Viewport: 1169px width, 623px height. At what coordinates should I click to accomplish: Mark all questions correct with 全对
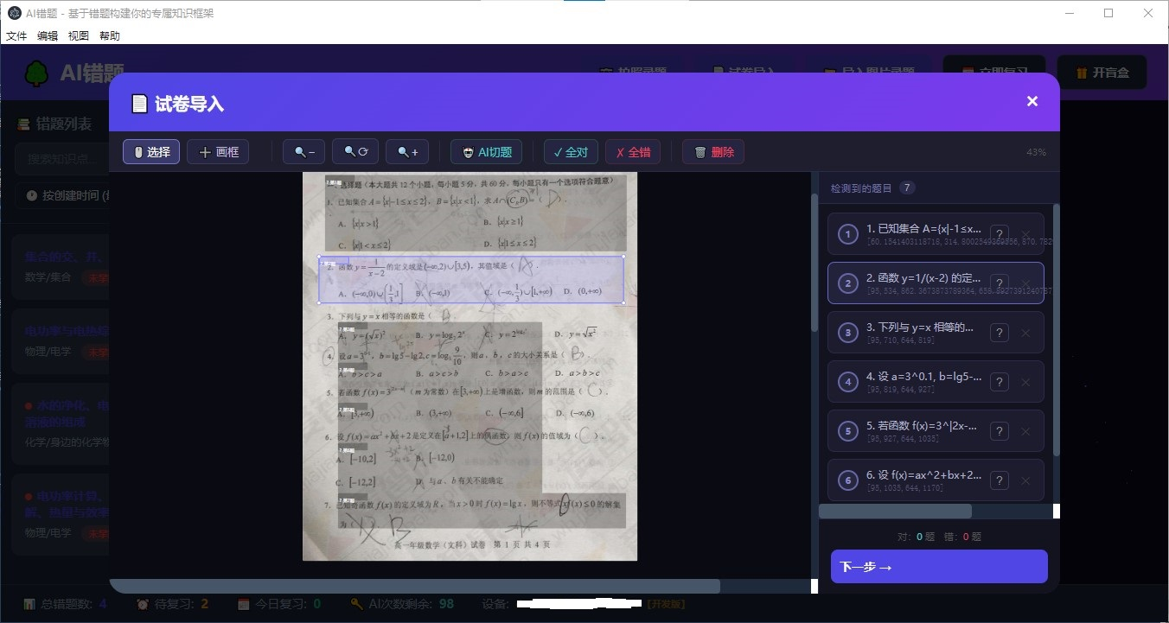(x=571, y=152)
